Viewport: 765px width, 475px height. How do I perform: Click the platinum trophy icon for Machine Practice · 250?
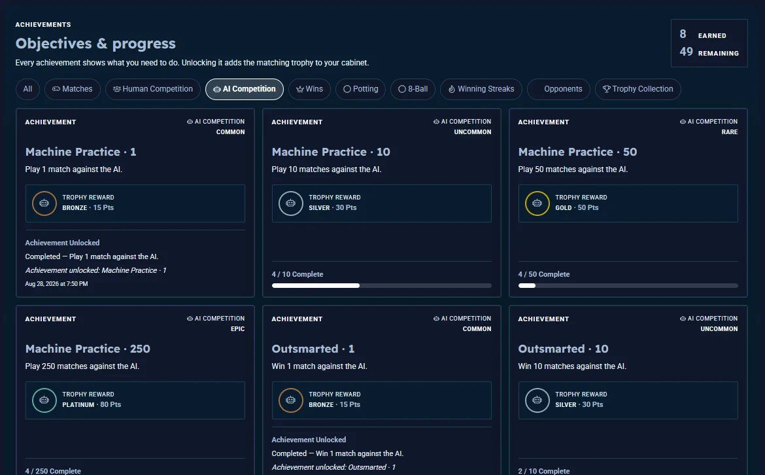click(x=44, y=400)
